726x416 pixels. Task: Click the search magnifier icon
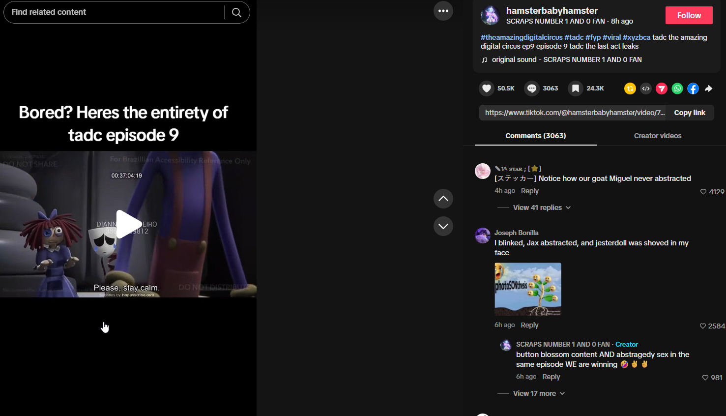236,12
